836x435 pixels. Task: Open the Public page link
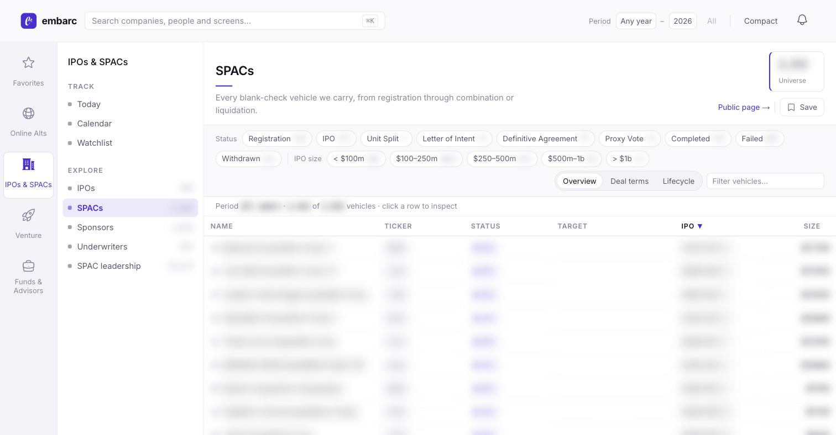[744, 107]
